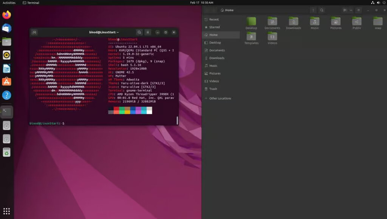Click the 'OS: Ubuntu 22.04.1 LTS' line

[135, 46]
